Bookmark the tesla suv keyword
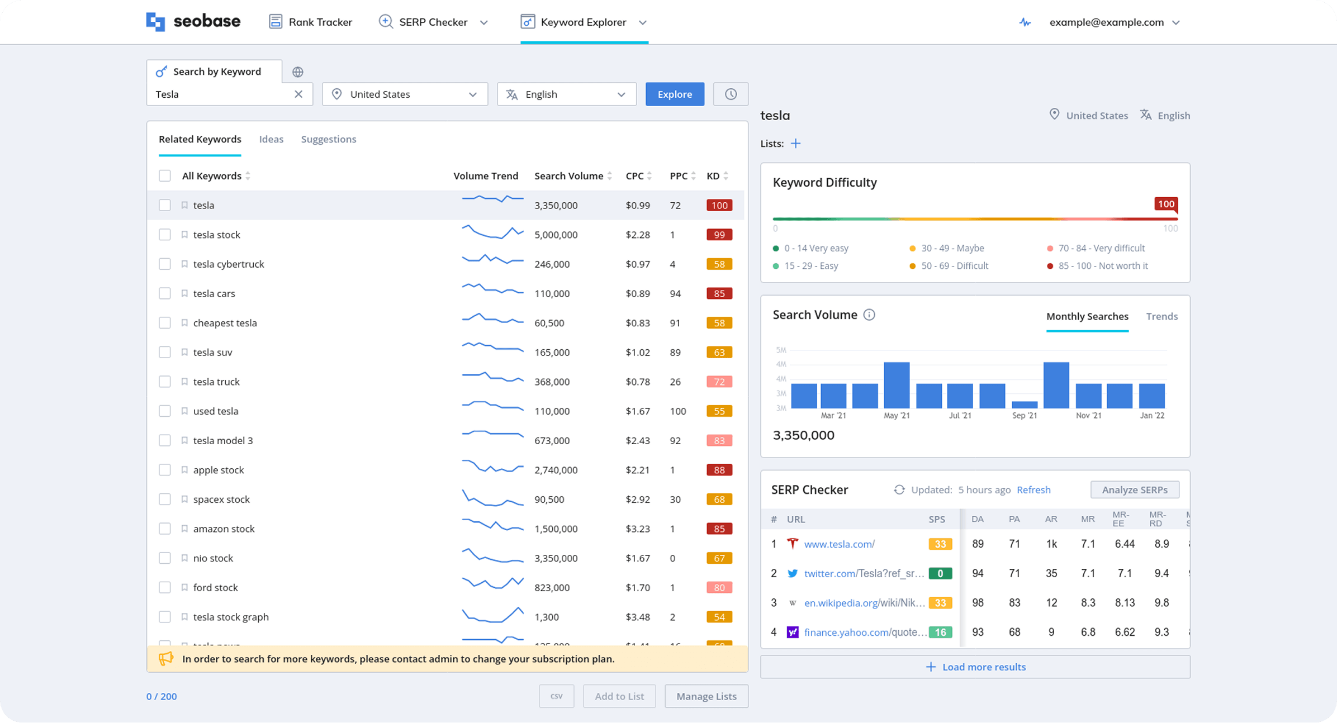This screenshot has height=723, width=1337. (x=184, y=352)
